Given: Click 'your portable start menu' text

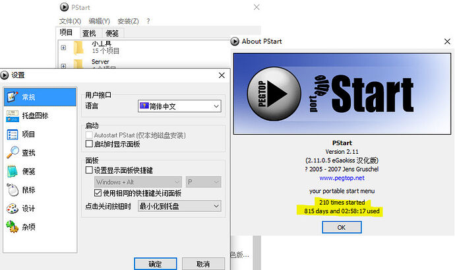Looking at the screenshot, I should (342, 191).
